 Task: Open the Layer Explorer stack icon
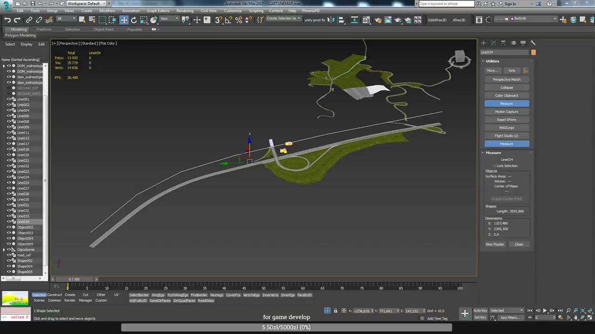479,20
